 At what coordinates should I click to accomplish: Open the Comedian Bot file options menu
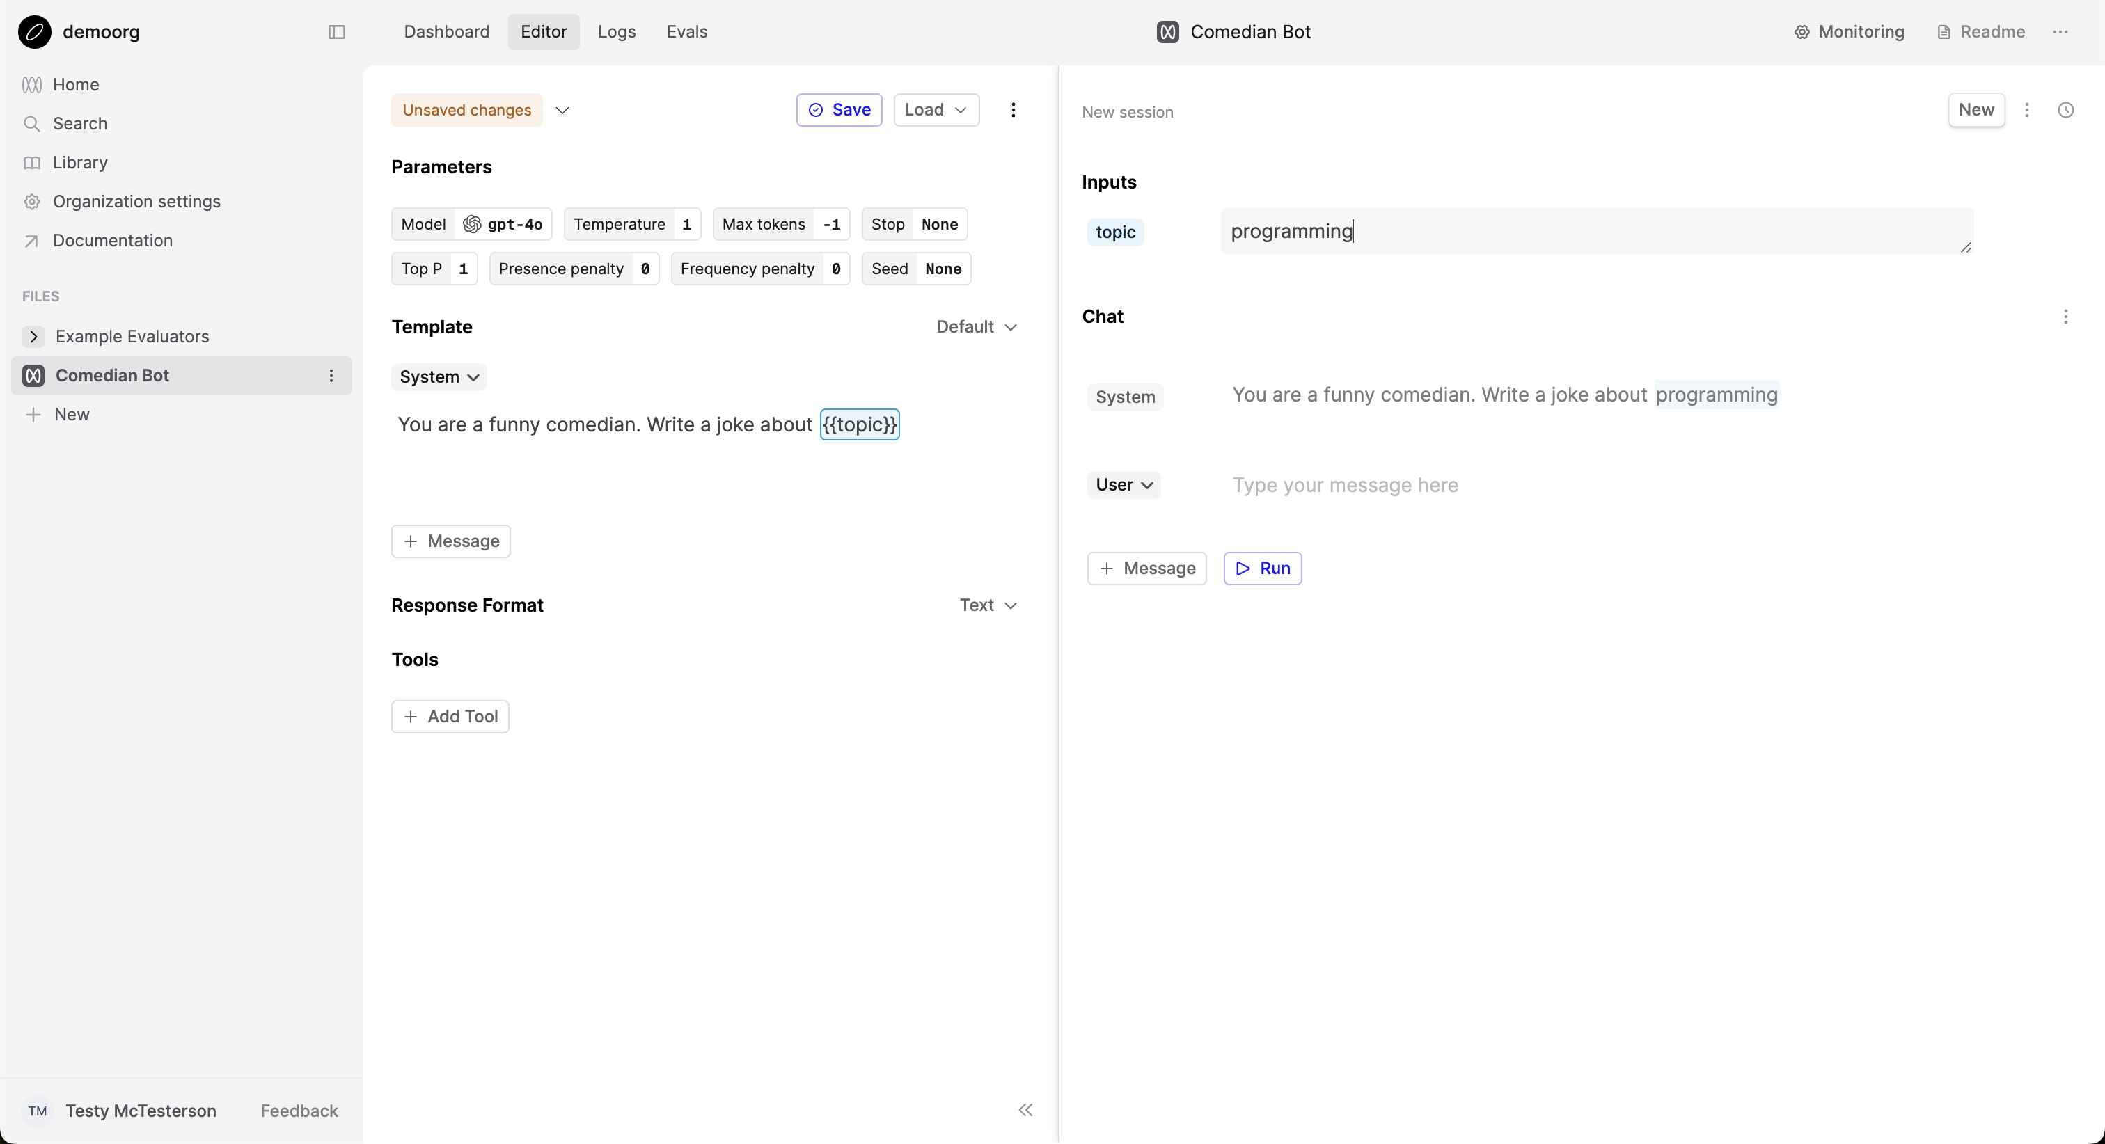(x=331, y=375)
